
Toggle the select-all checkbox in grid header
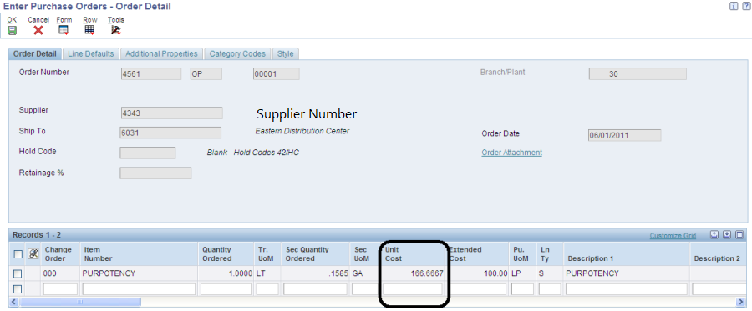point(18,254)
